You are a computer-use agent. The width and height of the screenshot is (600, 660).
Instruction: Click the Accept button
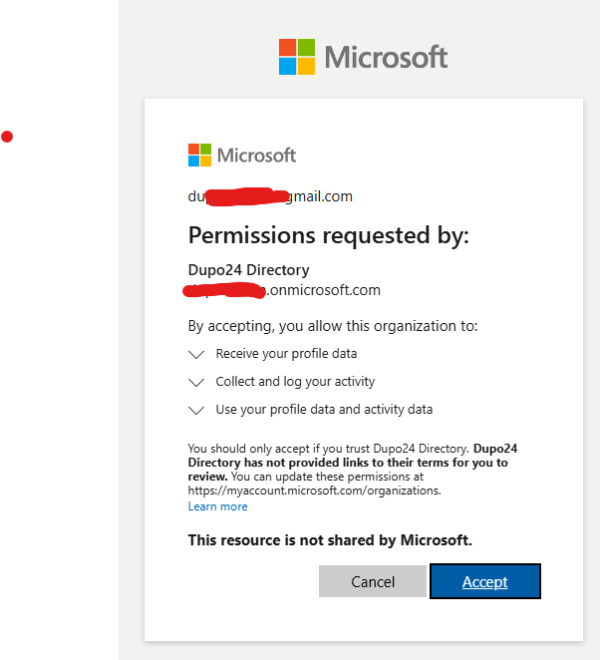[x=484, y=581]
